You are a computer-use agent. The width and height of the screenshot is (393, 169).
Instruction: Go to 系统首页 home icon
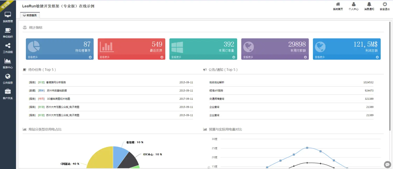coord(338,4)
